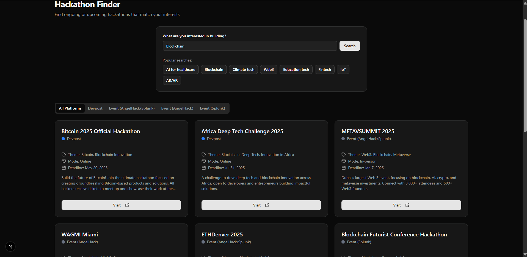Switch to the All Platforms tab

pyautogui.click(x=70, y=108)
